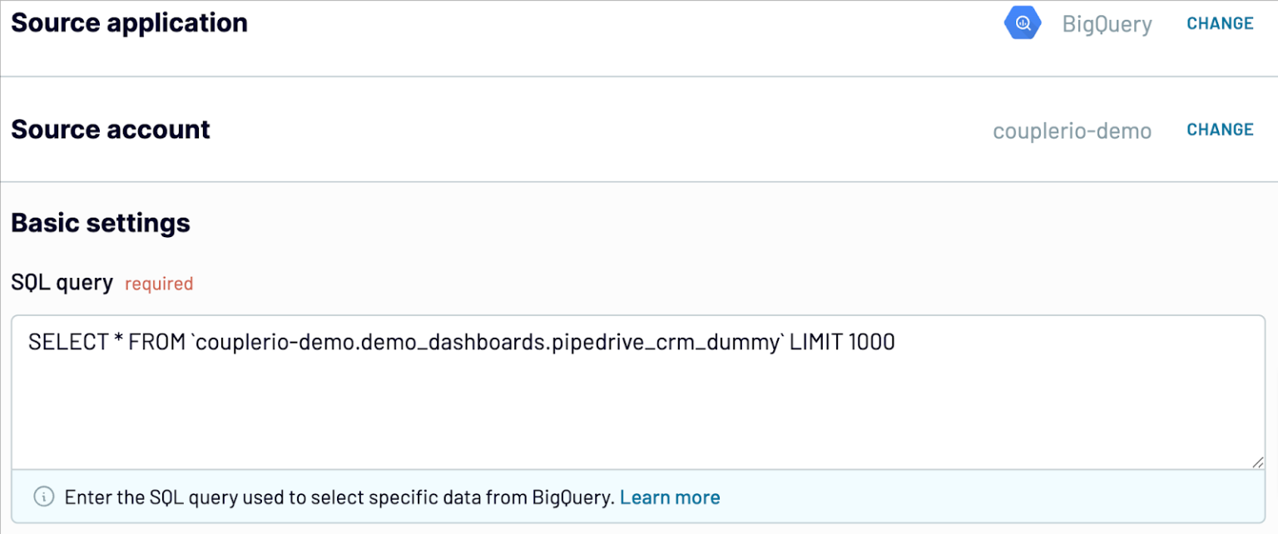The image size is (1278, 534).
Task: Click the required label beside SQL query
Action: (x=158, y=284)
